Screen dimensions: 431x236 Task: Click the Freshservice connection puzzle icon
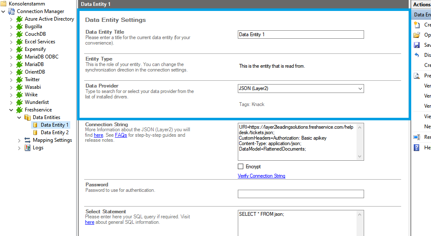point(19,110)
